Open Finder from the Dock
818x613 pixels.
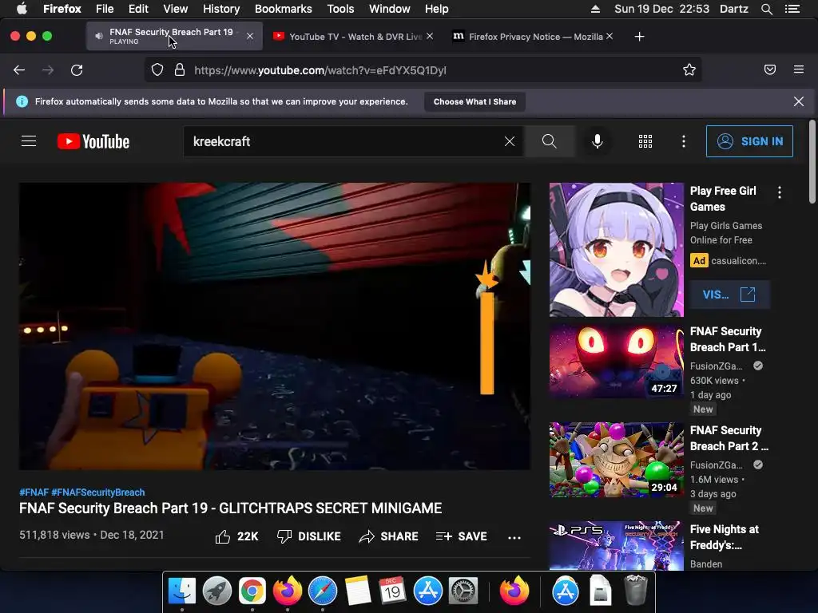click(182, 591)
